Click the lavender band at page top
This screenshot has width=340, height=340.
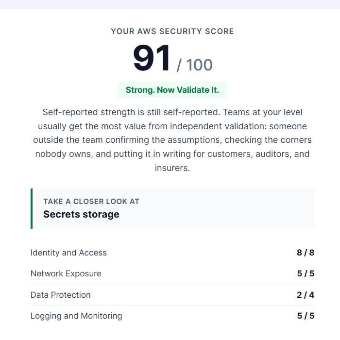170,4
